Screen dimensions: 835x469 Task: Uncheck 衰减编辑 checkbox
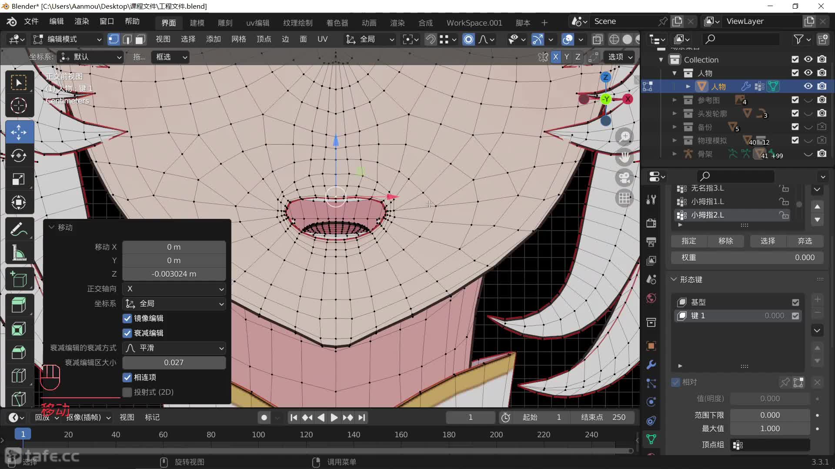[127, 333]
